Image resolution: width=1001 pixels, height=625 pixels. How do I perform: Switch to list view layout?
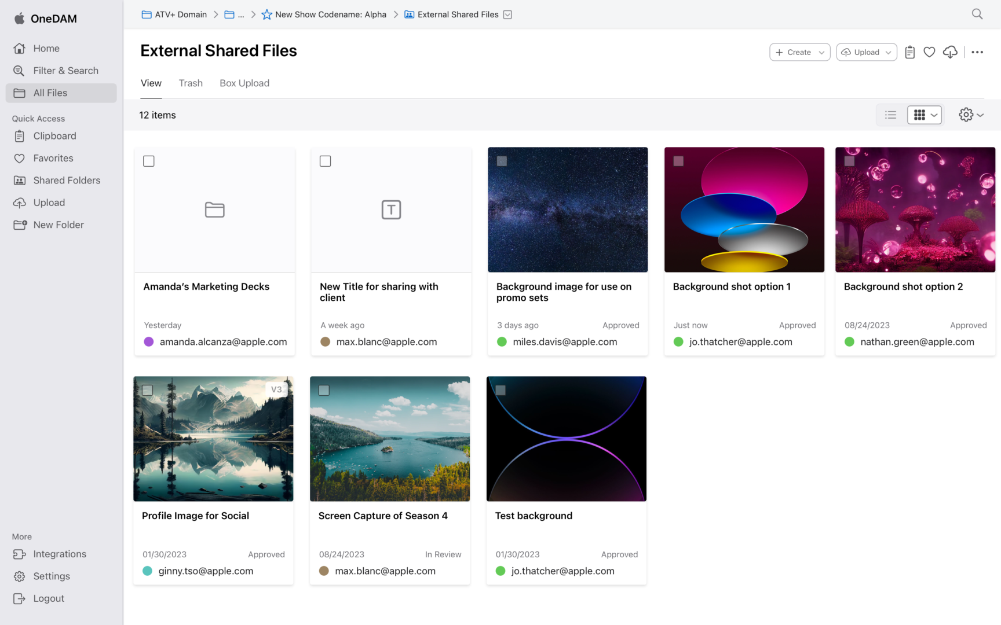coord(890,115)
